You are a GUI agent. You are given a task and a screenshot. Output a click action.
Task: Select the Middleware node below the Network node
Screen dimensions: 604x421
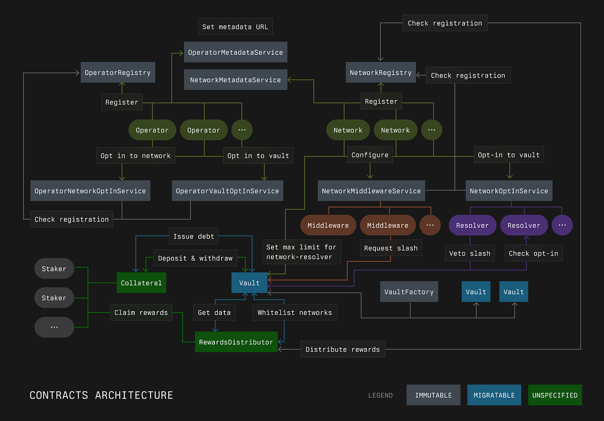tap(329, 225)
